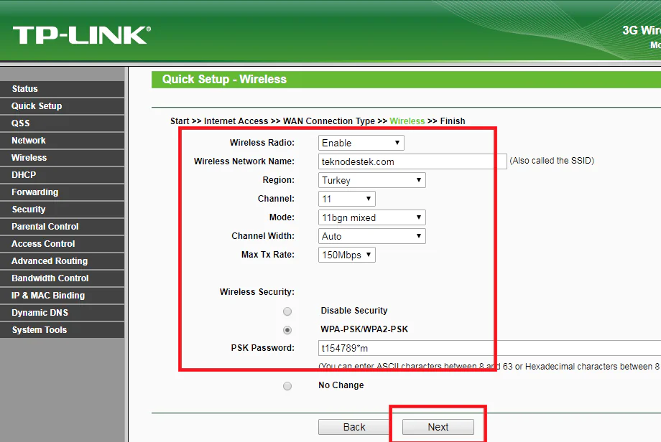Click Internet Access breadcrumb text
This screenshot has height=442, width=661.
point(236,121)
